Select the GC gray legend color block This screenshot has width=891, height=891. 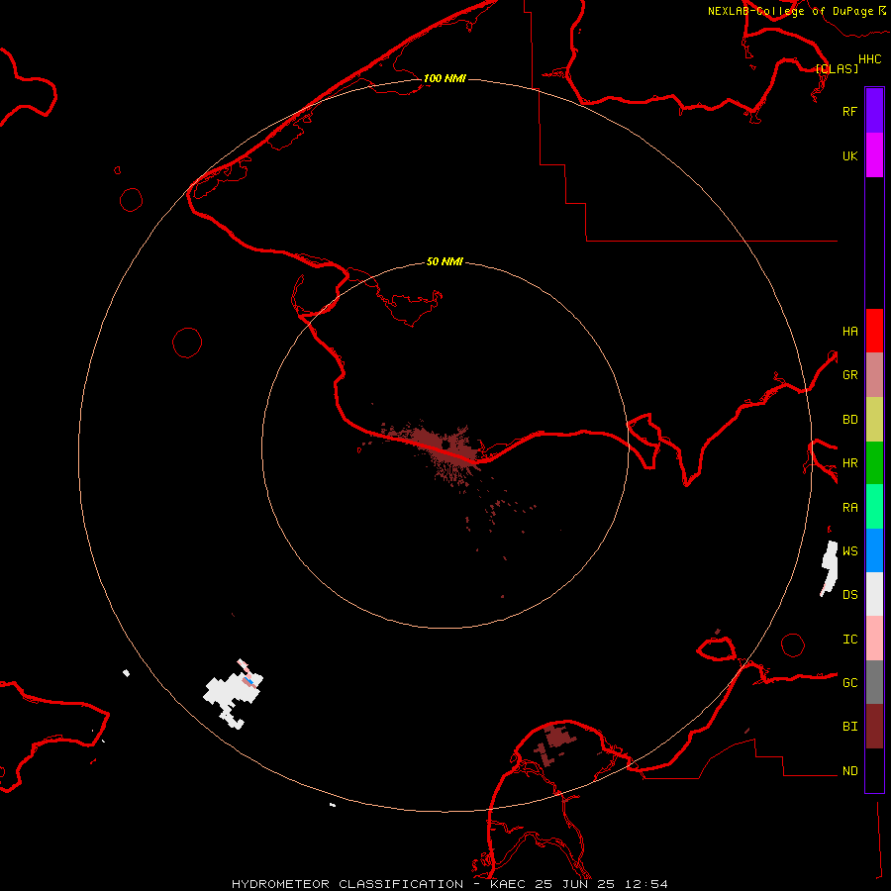click(x=874, y=682)
